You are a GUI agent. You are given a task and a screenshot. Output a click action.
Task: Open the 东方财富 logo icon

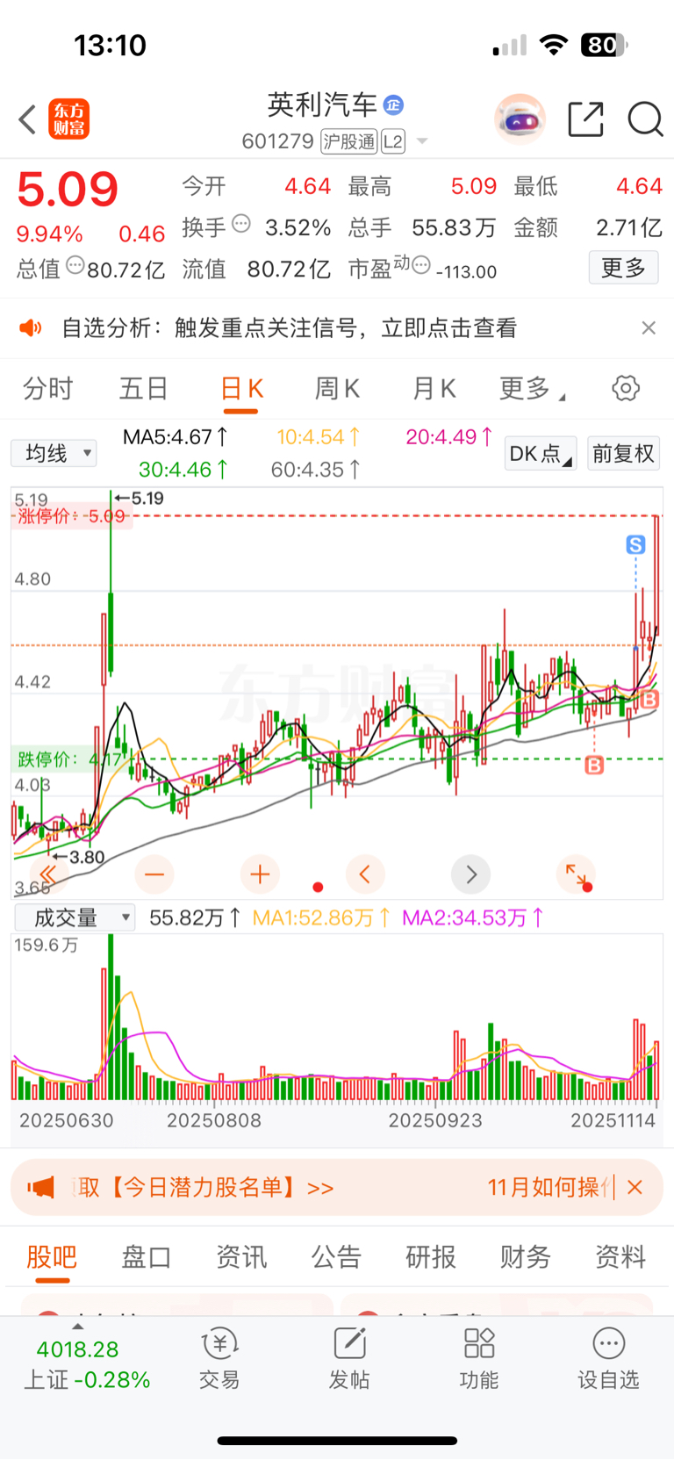coord(68,119)
